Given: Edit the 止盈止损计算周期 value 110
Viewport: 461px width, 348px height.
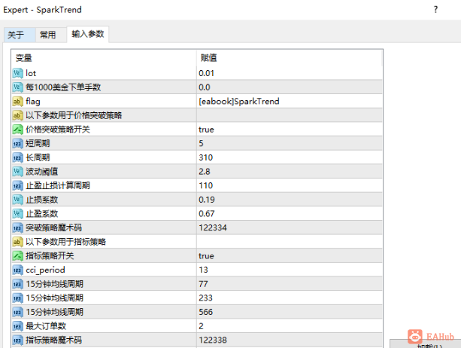Looking at the screenshot, I should point(290,185).
